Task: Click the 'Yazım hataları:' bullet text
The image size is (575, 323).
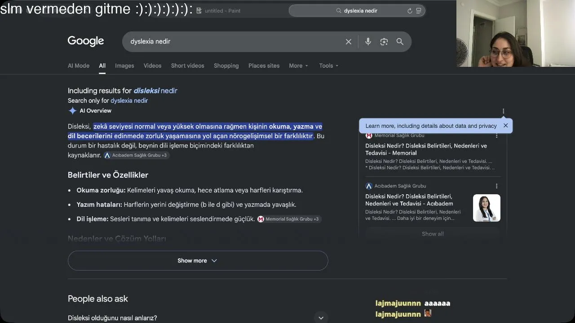Action: tap(99, 205)
